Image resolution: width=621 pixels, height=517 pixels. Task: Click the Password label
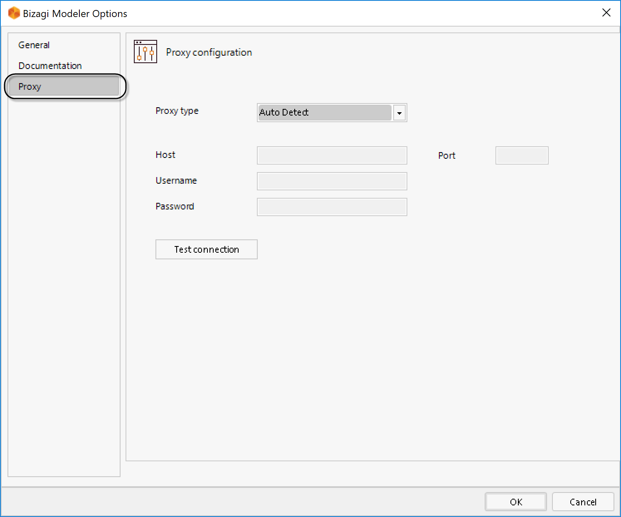[x=175, y=206]
